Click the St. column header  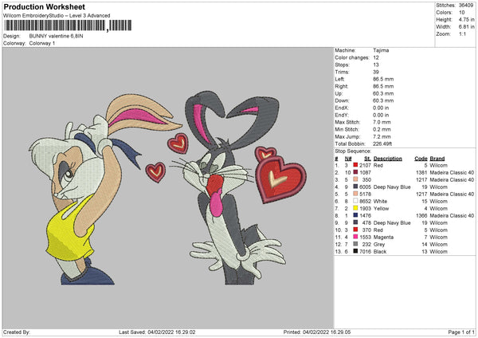367,159
